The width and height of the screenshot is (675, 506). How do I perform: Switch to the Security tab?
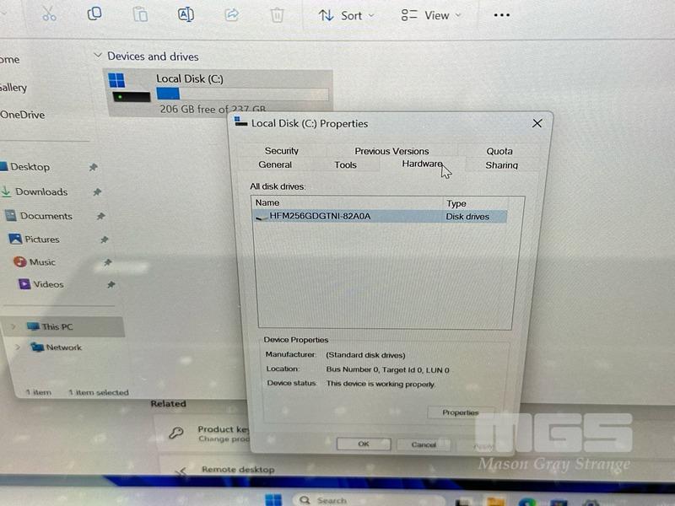point(282,151)
